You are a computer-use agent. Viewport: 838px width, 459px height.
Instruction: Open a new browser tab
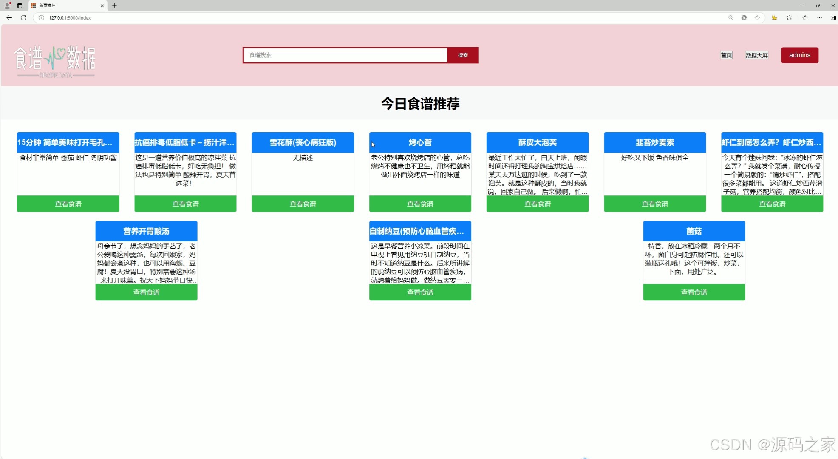(x=114, y=6)
